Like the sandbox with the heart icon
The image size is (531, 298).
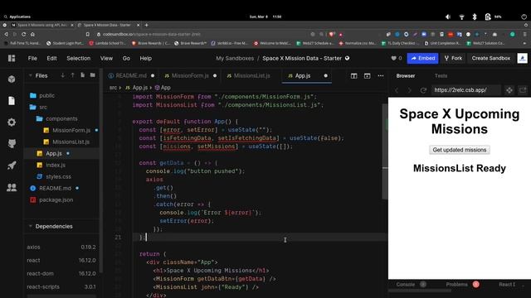point(393,58)
